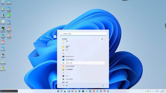This screenshot has height=93, width=166.
Task: Jump using the W letter header
Action: [x=63, y=53]
